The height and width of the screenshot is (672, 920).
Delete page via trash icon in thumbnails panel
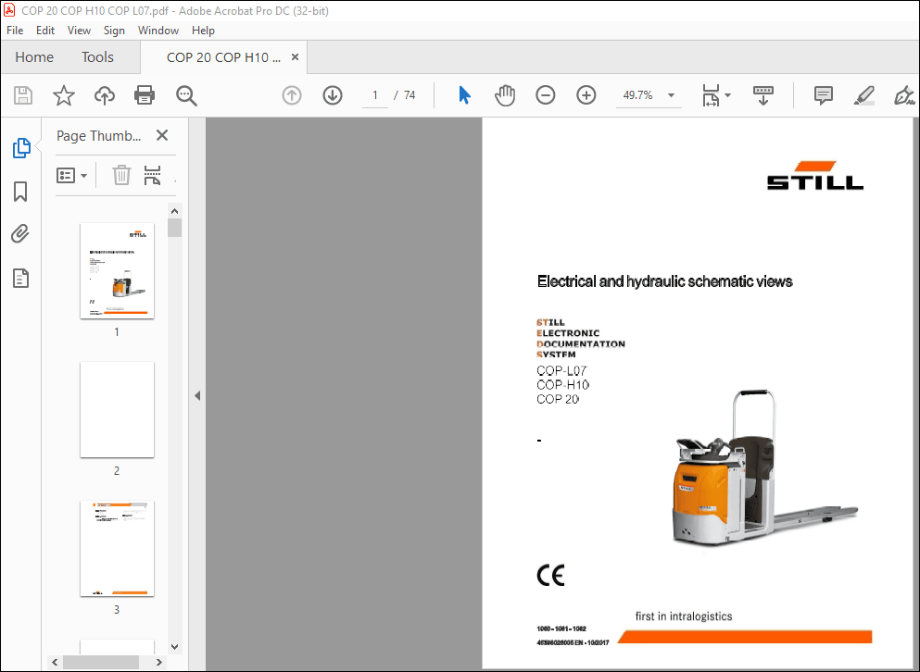[121, 175]
